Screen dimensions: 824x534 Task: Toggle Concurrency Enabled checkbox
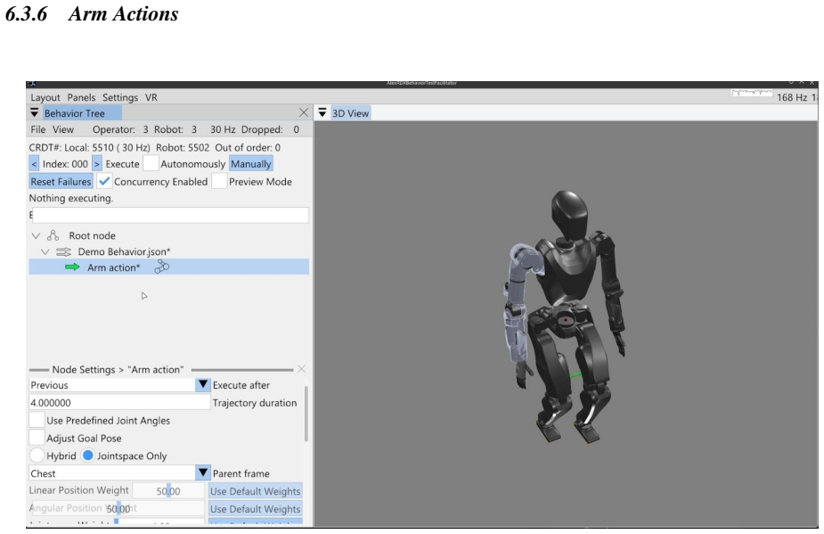pyautogui.click(x=104, y=182)
